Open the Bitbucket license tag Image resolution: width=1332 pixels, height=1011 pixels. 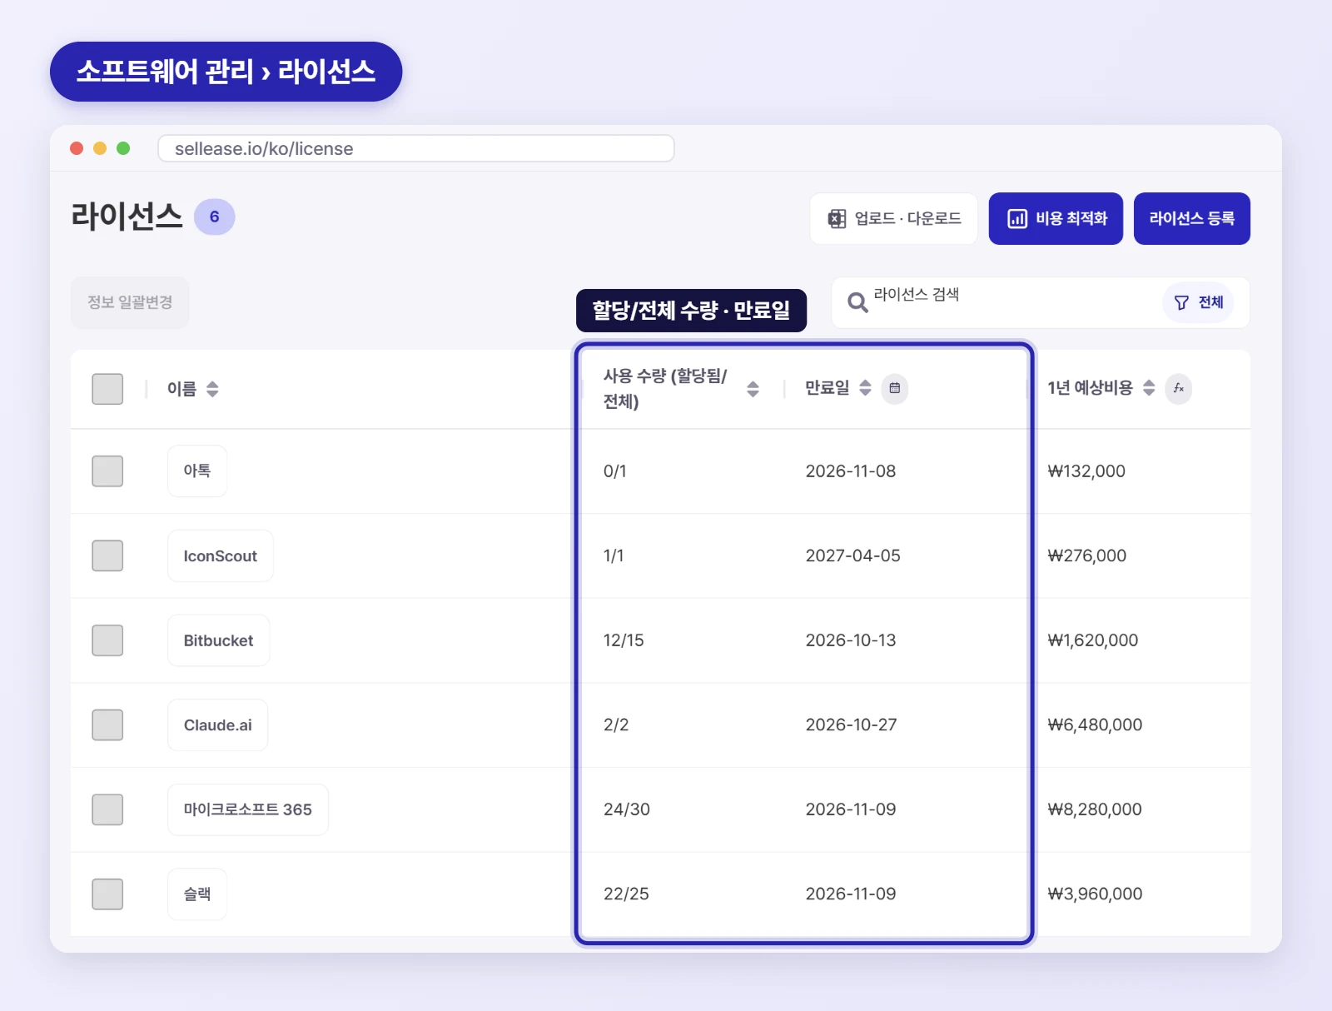[219, 640]
